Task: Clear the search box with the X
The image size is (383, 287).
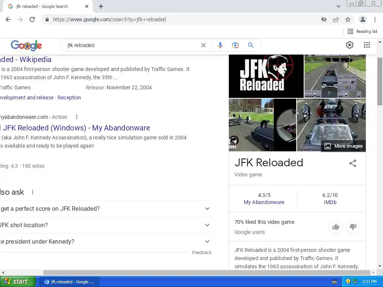Action: tap(203, 45)
